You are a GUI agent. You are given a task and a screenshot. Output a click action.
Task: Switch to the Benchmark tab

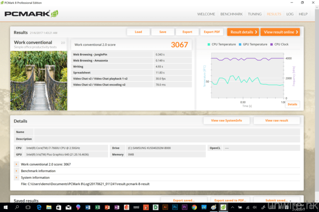click(231, 14)
